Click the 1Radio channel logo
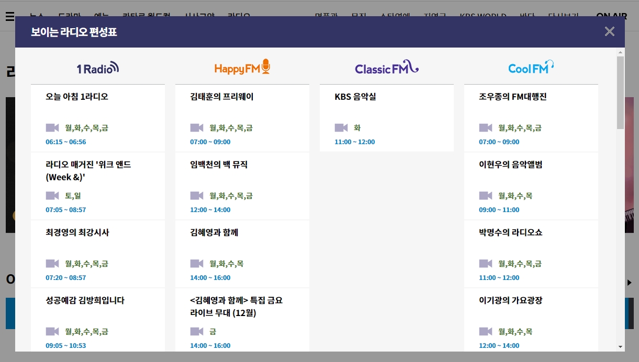Image resolution: width=639 pixels, height=362 pixels. [x=98, y=67]
